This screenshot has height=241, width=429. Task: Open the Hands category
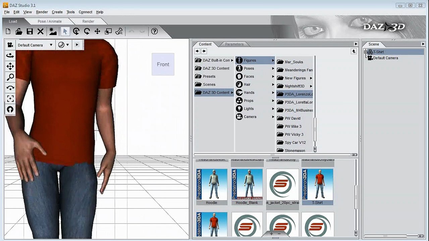pyautogui.click(x=255, y=92)
